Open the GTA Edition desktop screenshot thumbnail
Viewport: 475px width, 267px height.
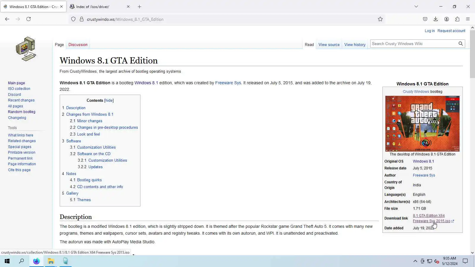[422, 124]
